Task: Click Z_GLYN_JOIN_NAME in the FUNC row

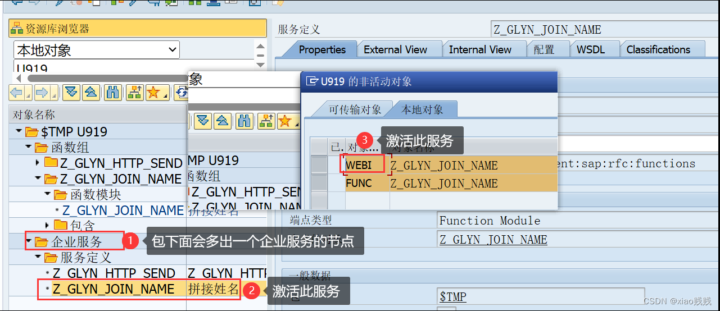Action: [444, 184]
